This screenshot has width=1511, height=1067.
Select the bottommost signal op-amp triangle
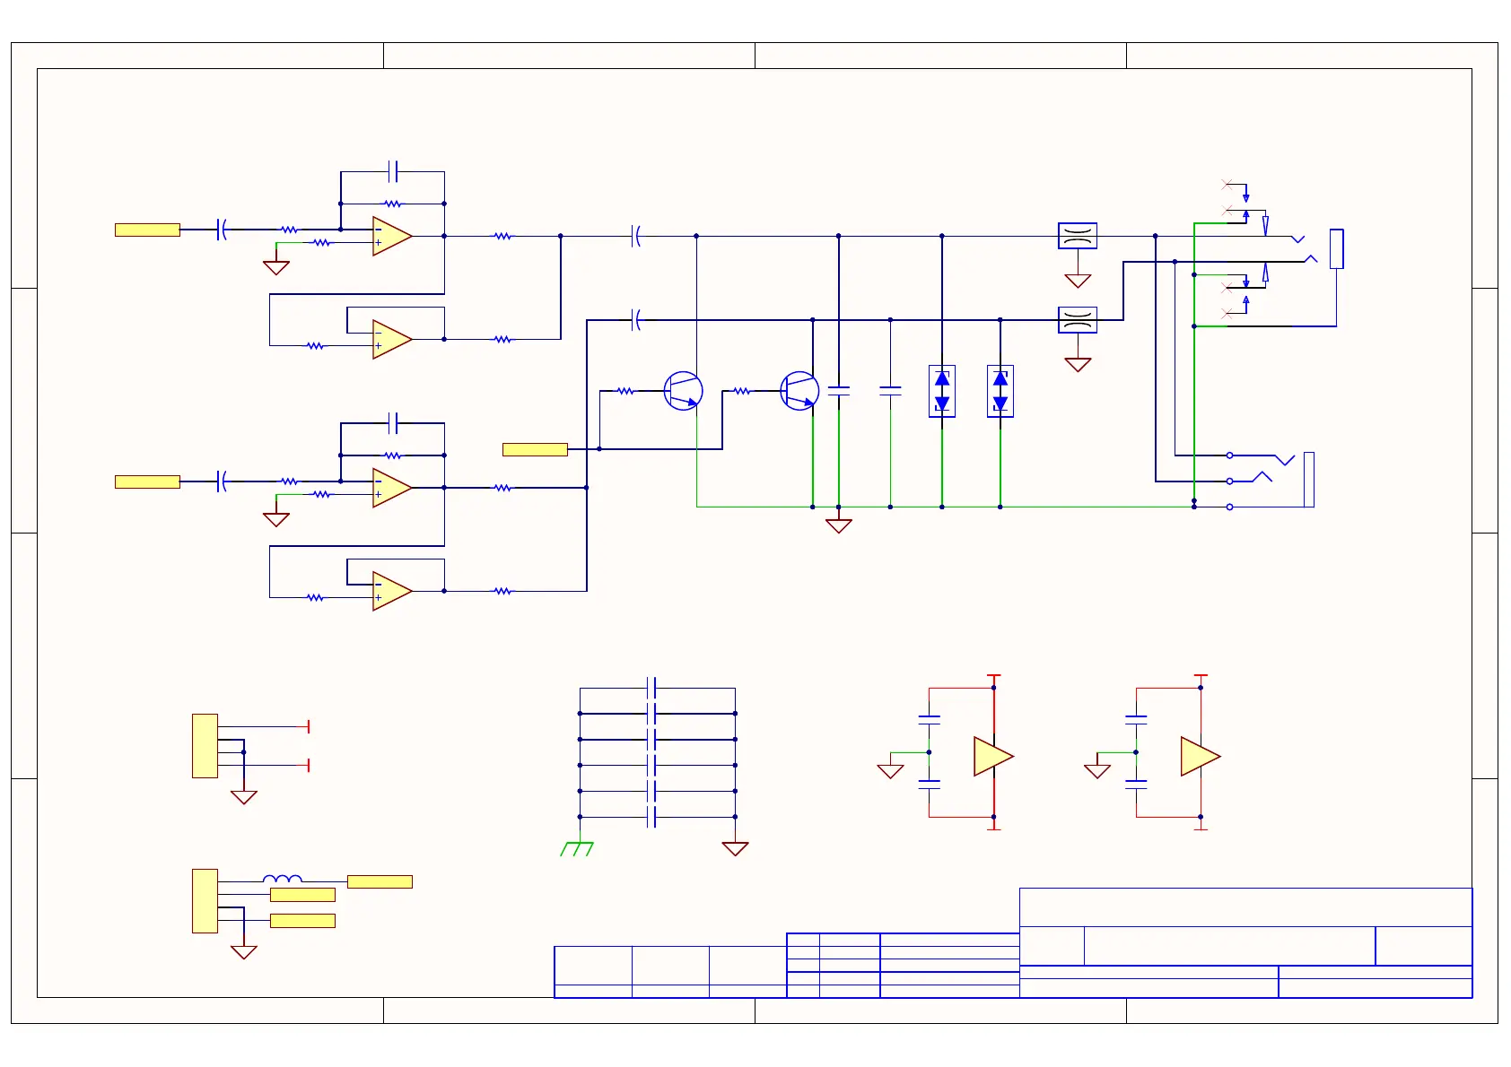[392, 591]
